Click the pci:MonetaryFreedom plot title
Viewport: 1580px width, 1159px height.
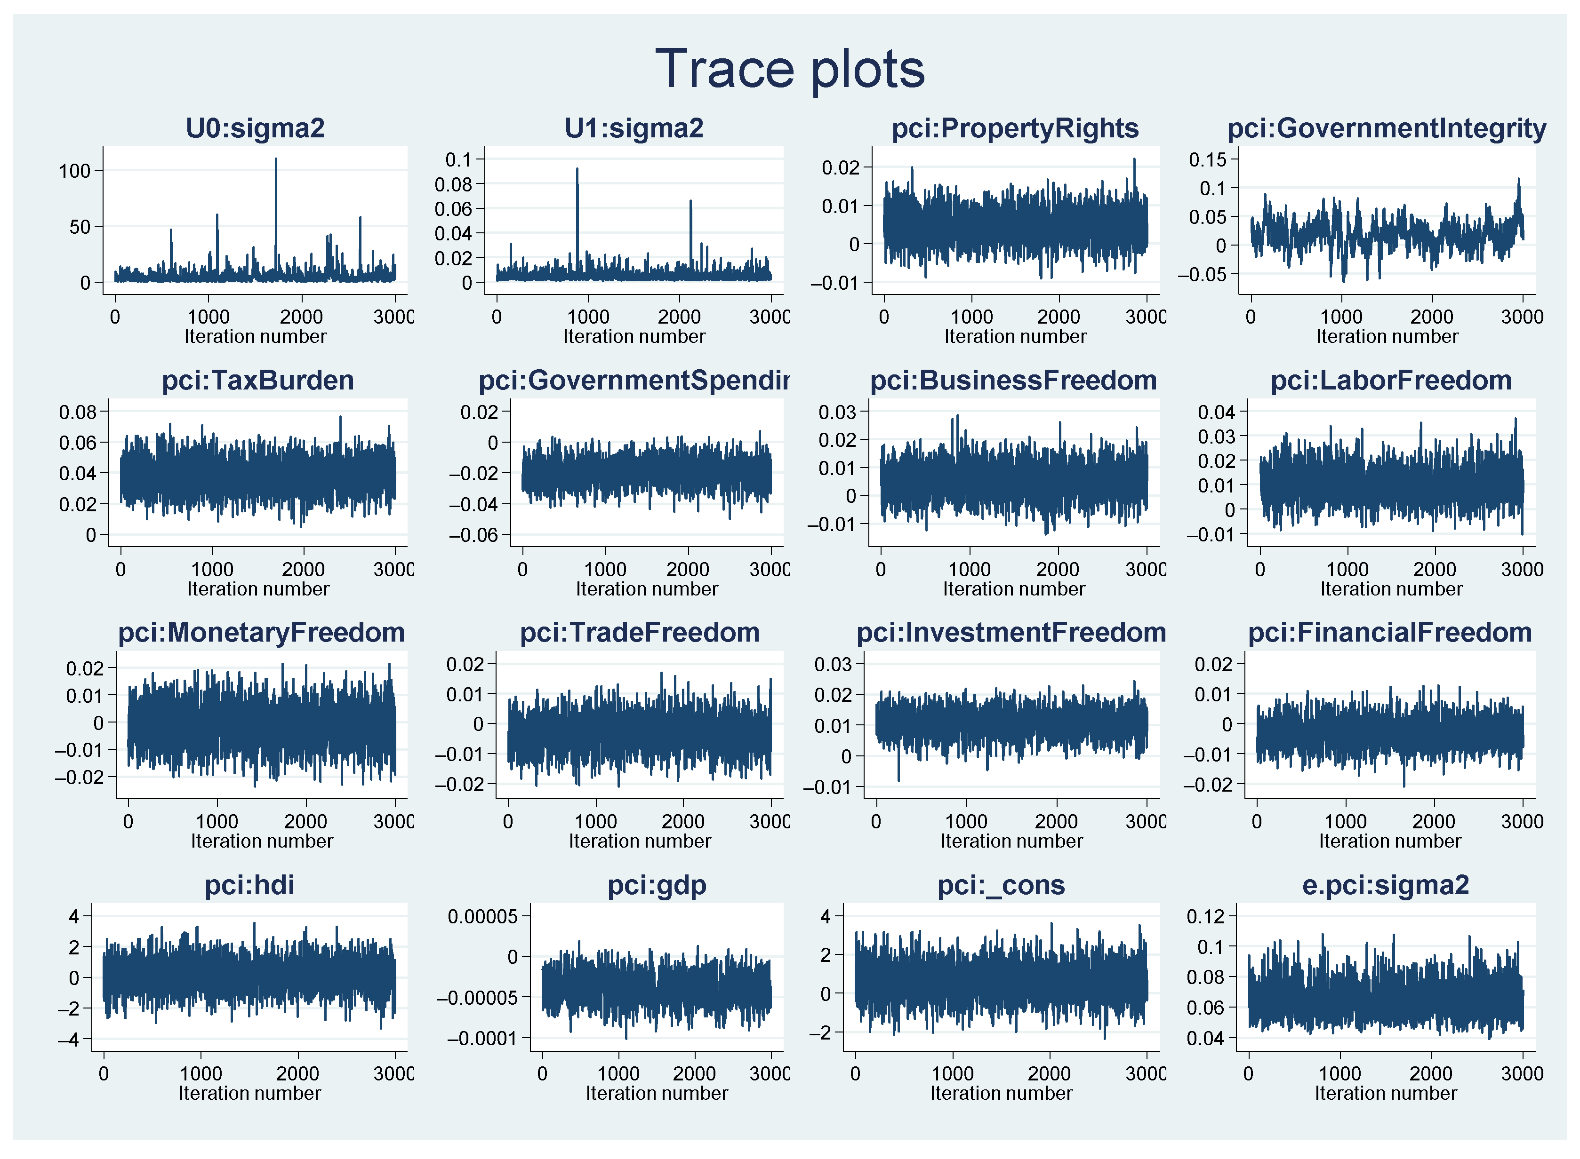[x=261, y=633]
